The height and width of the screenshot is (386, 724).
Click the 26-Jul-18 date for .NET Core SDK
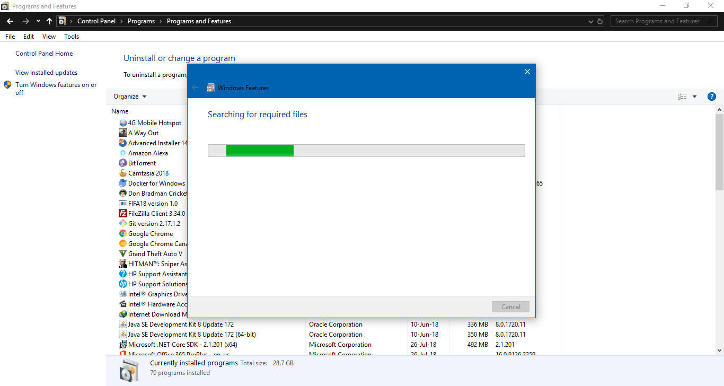pyautogui.click(x=425, y=345)
